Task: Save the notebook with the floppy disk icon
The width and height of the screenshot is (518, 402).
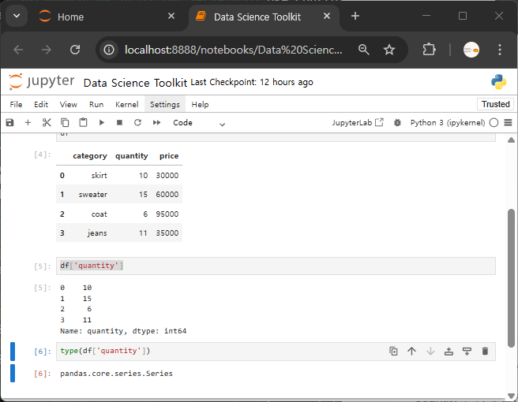Action: coord(10,123)
